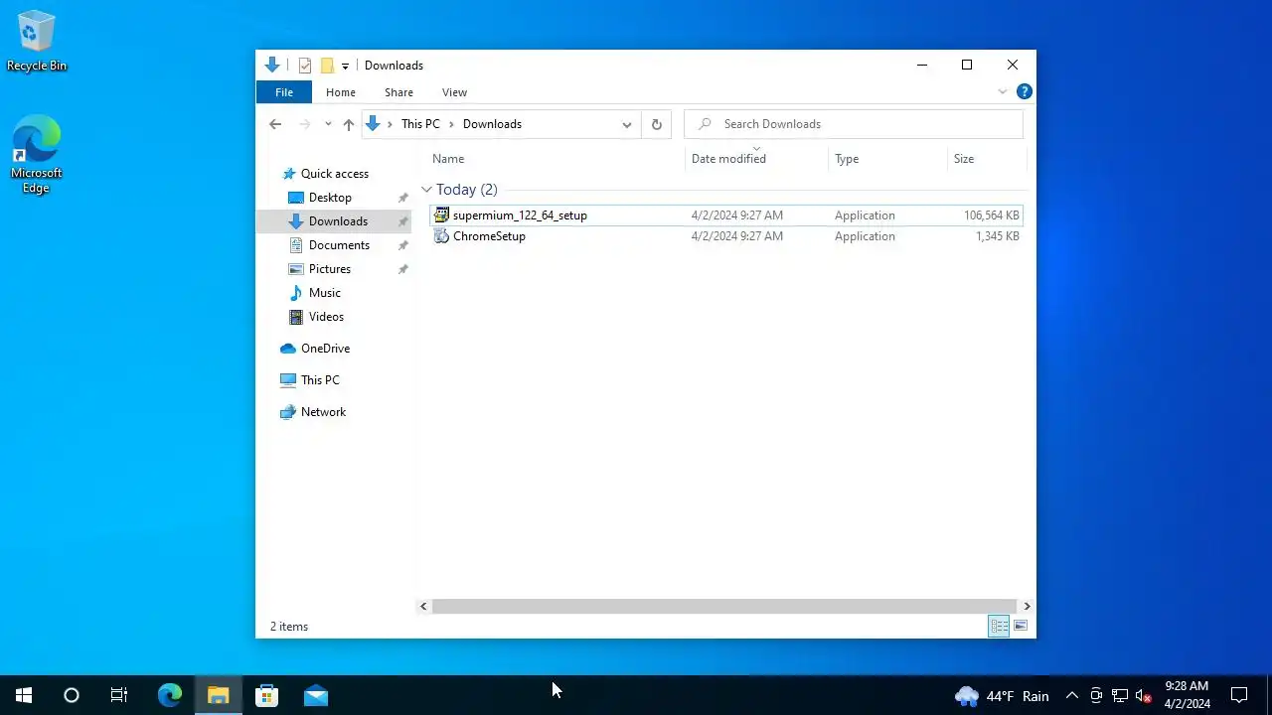Select Downloads in the navigation pane
The width and height of the screenshot is (1272, 715).
[x=338, y=221]
